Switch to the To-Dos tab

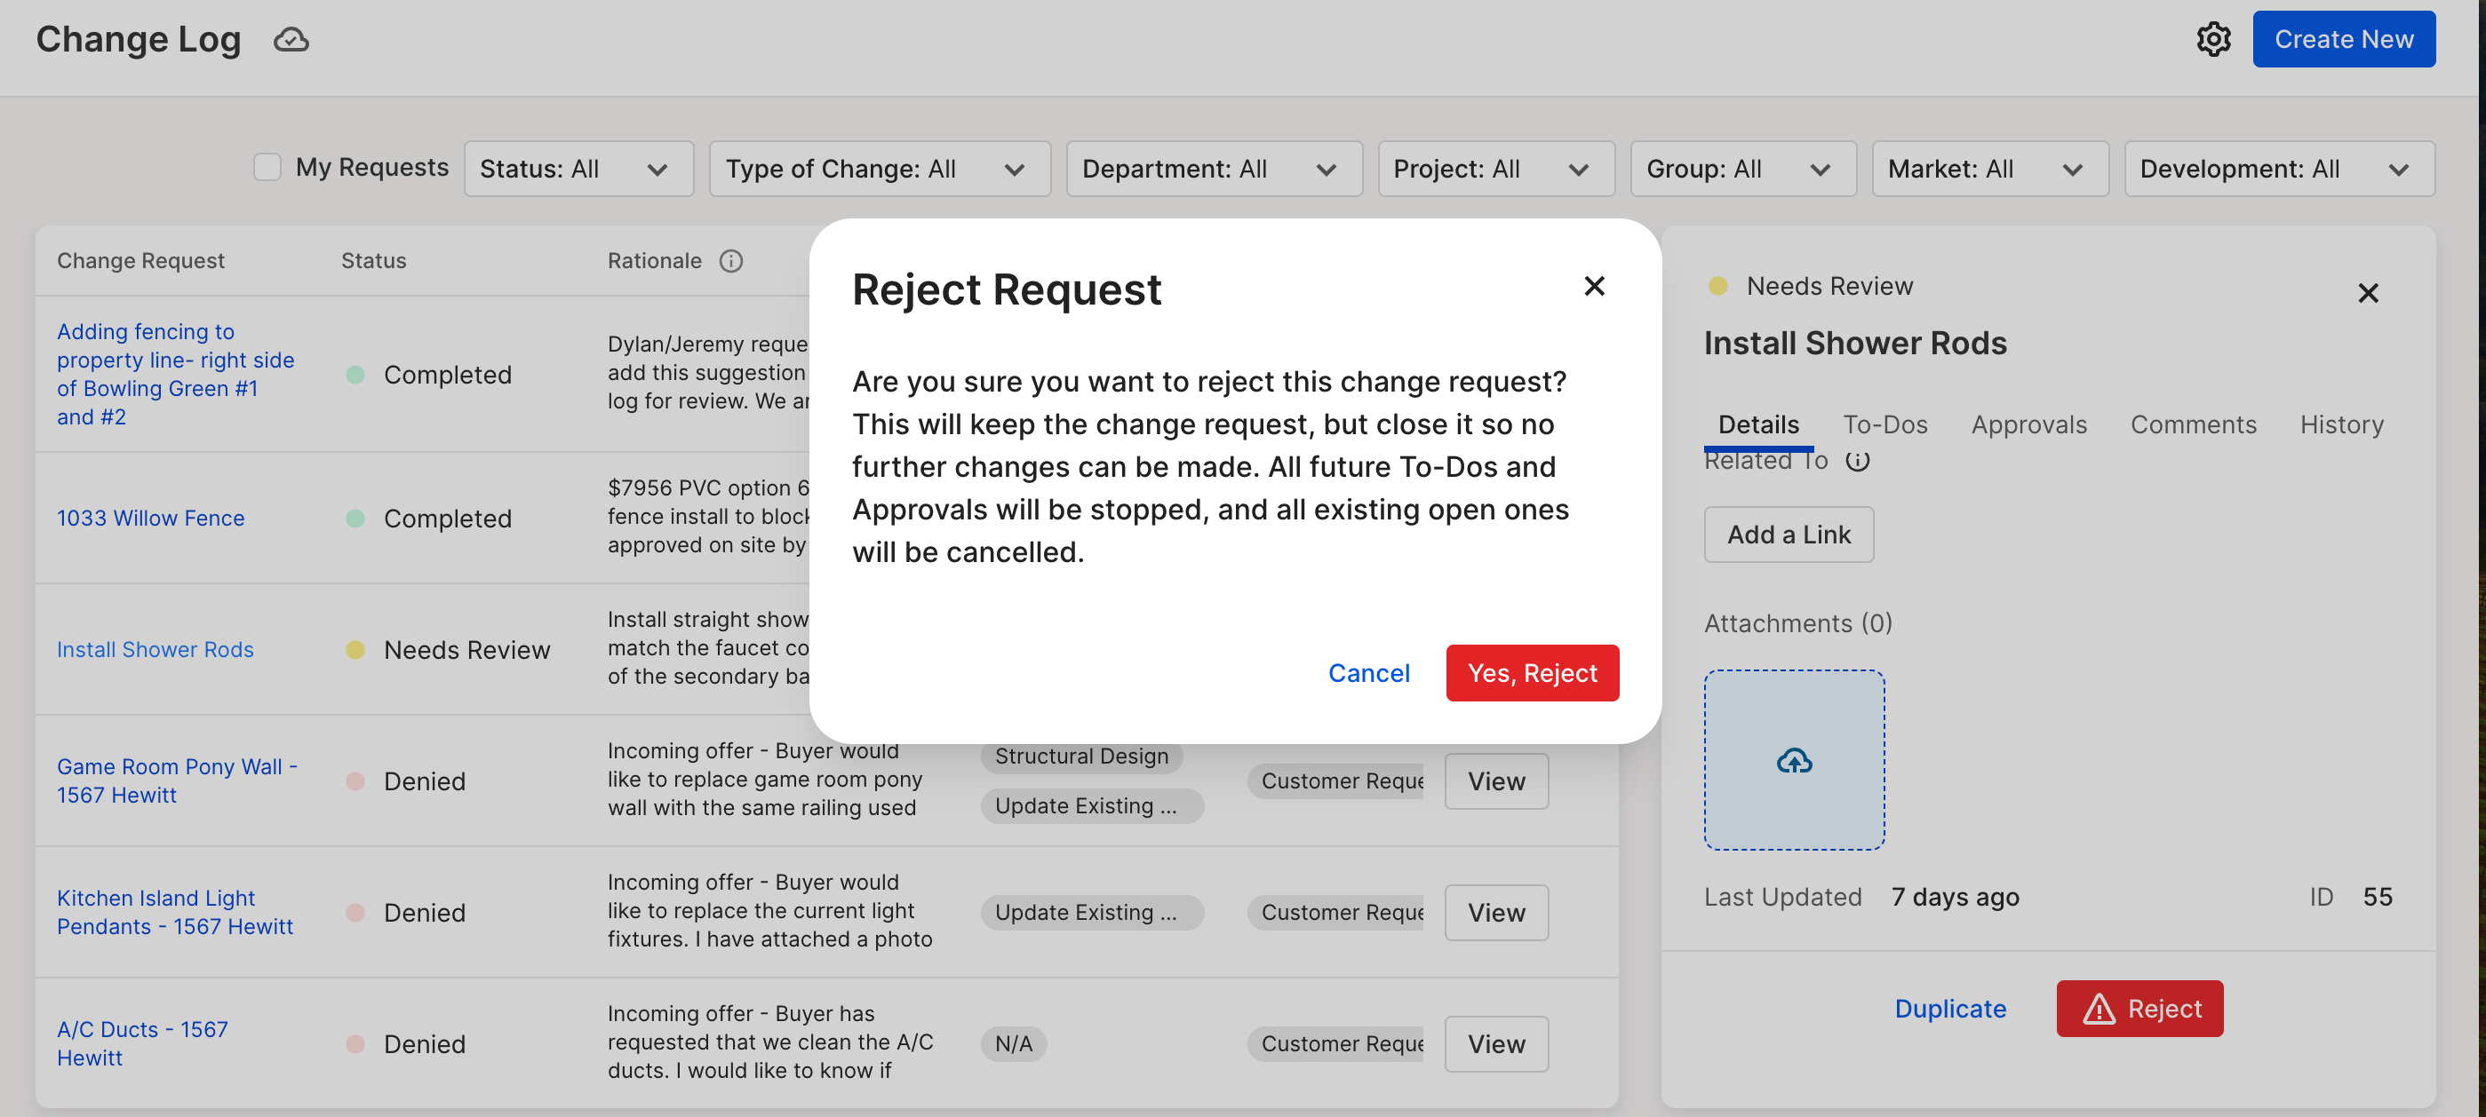tap(1884, 424)
